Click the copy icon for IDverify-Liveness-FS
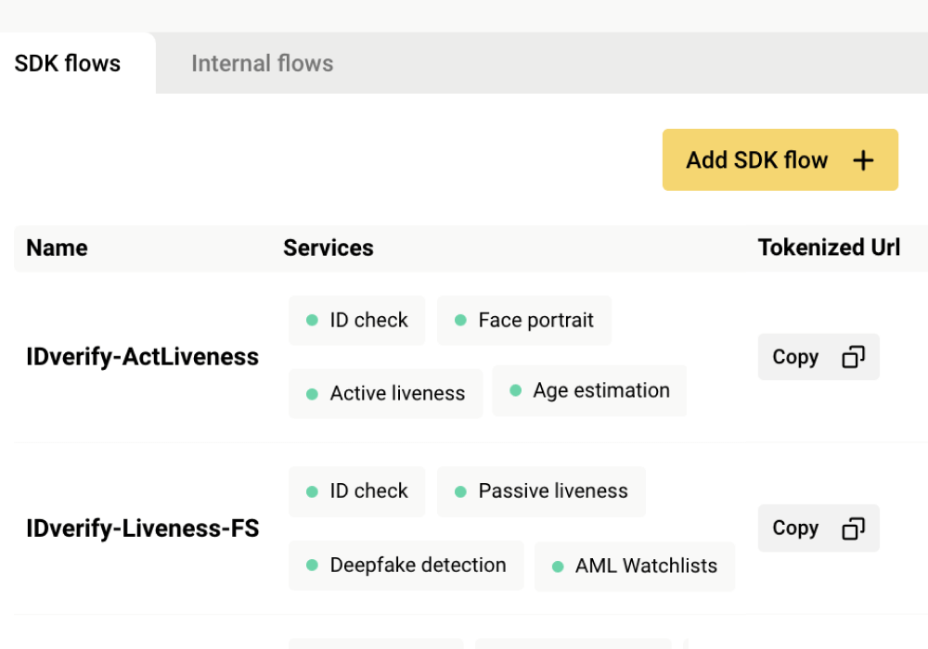Image resolution: width=928 pixels, height=649 pixels. (853, 528)
